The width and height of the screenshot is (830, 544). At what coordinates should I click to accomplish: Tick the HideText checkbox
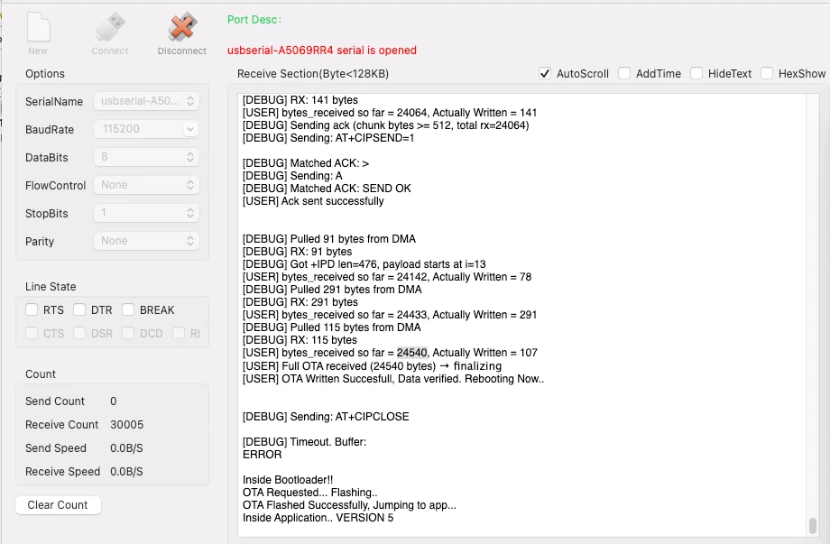click(x=696, y=73)
